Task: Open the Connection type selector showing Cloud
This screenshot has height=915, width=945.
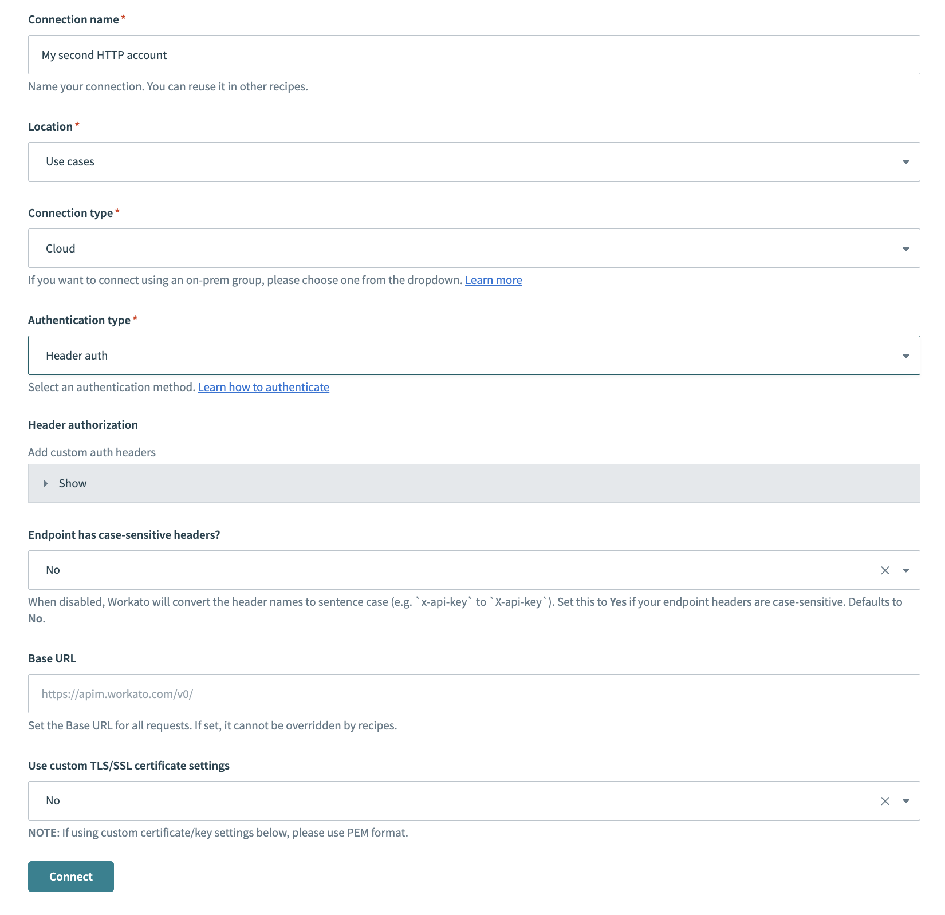Action: coord(458,248)
